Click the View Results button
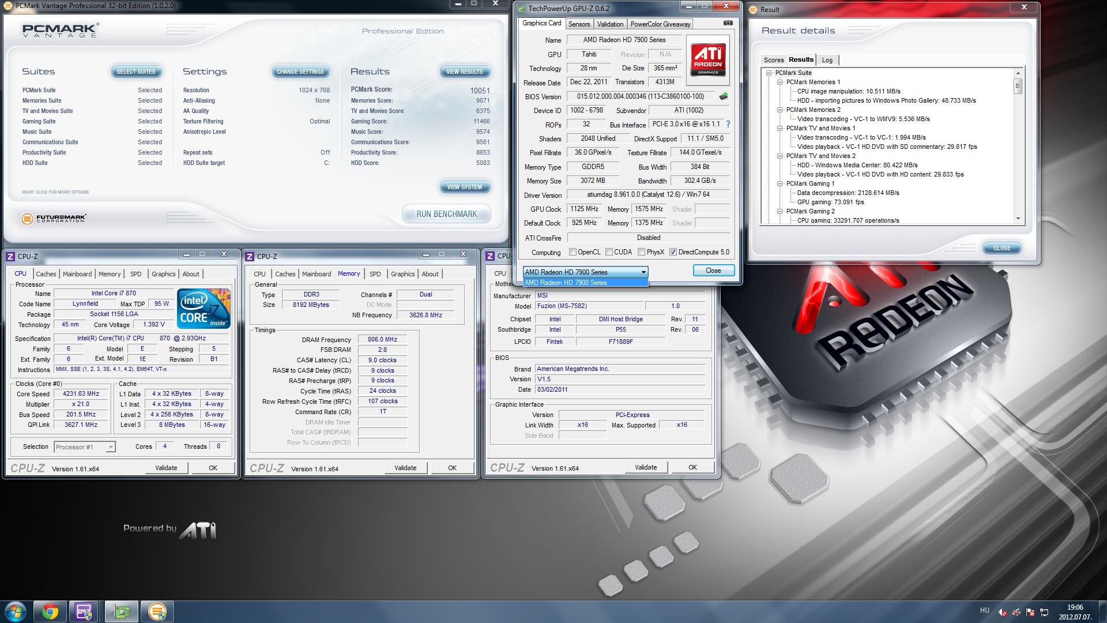The image size is (1107, 623). 465,72
